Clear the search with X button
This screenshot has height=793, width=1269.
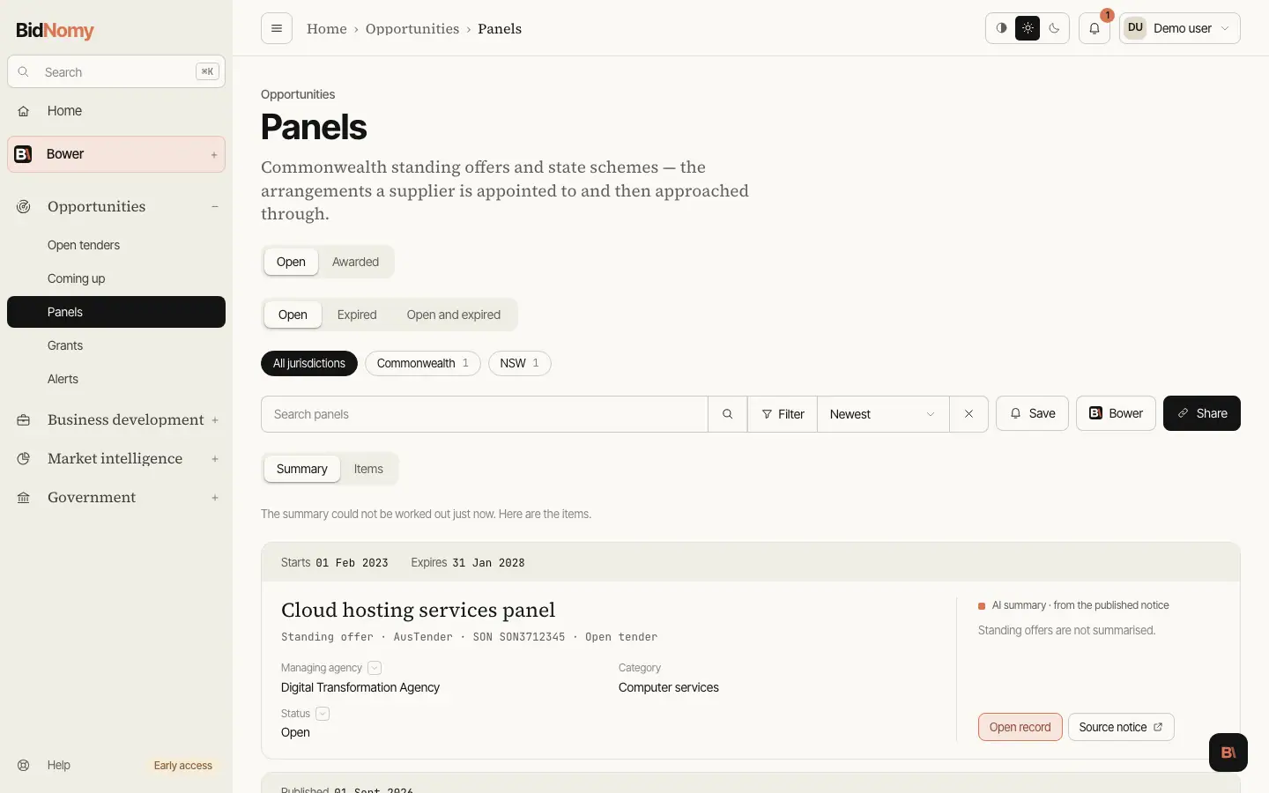(x=968, y=414)
